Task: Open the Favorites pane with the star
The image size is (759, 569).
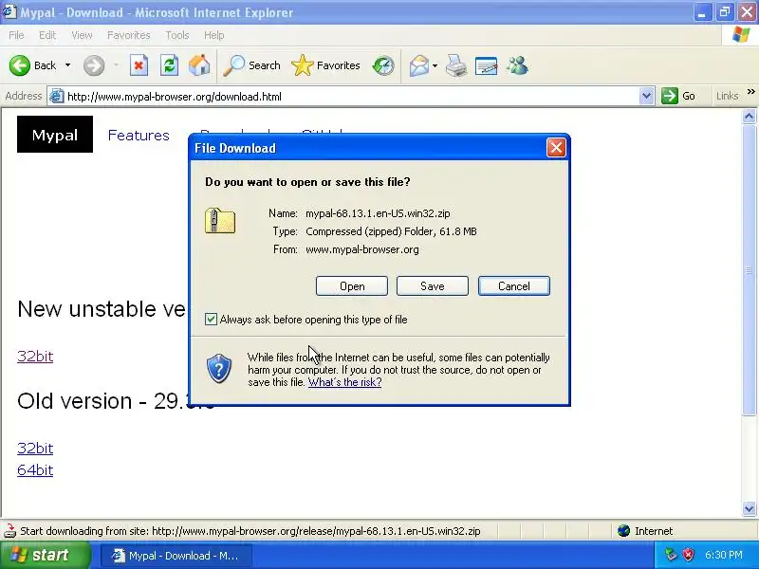Action: tap(325, 65)
